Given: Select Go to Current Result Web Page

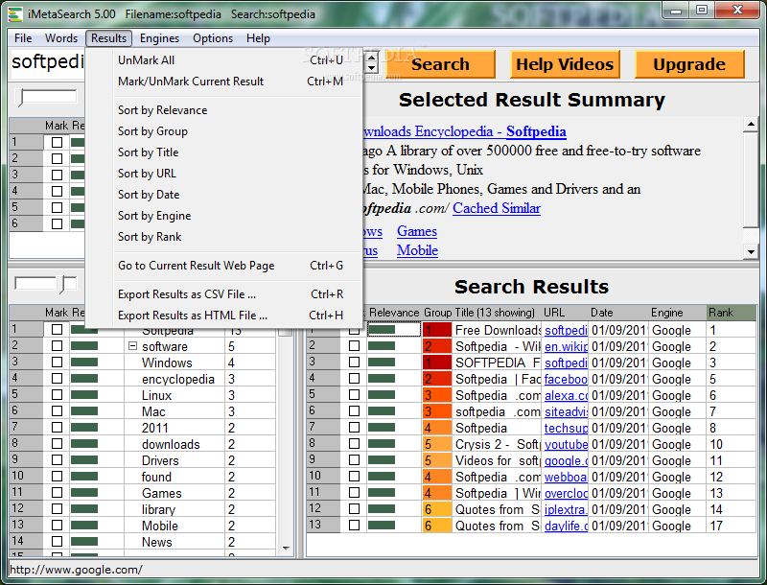Looking at the screenshot, I should [x=223, y=265].
